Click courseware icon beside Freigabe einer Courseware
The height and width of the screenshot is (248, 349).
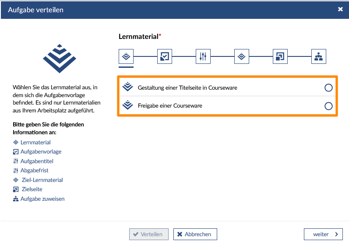127,105
